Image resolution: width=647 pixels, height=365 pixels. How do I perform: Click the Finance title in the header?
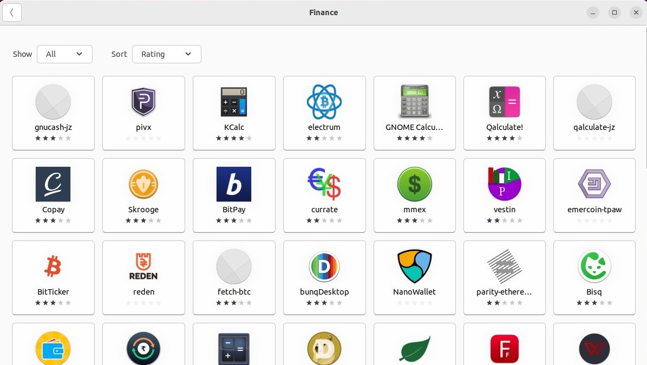[x=323, y=12]
